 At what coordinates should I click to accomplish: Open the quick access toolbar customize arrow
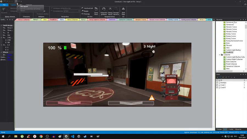click(21, 2)
